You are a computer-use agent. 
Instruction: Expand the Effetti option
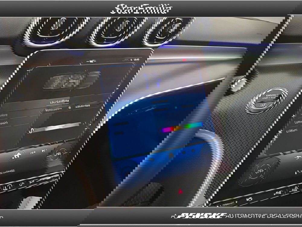click(x=292, y=130)
